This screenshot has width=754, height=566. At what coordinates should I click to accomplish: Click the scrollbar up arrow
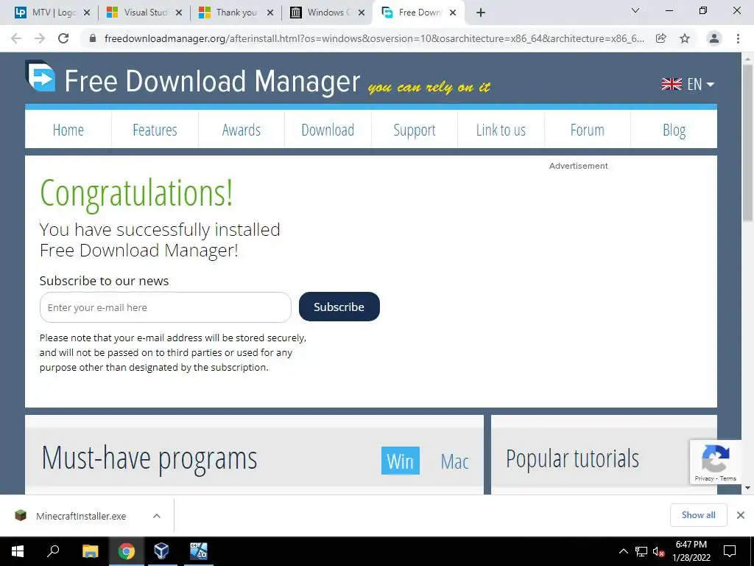[x=748, y=57]
